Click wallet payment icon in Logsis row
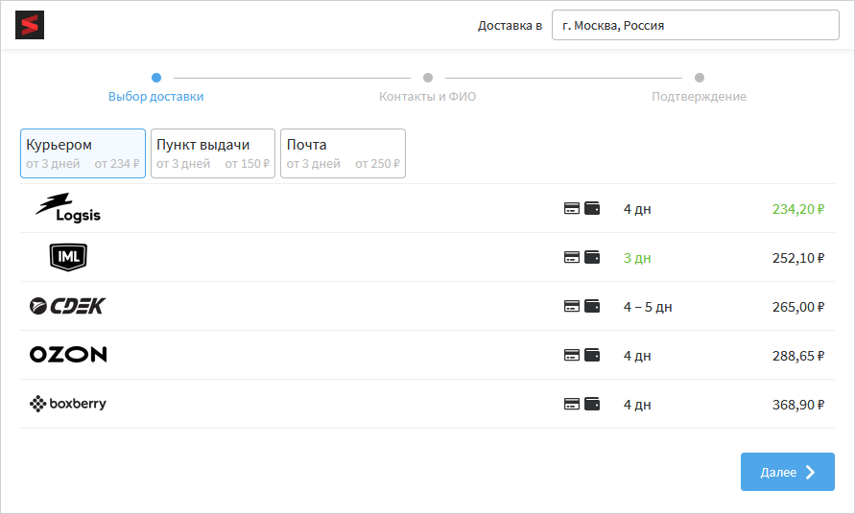This screenshot has height=514, width=855. [592, 208]
